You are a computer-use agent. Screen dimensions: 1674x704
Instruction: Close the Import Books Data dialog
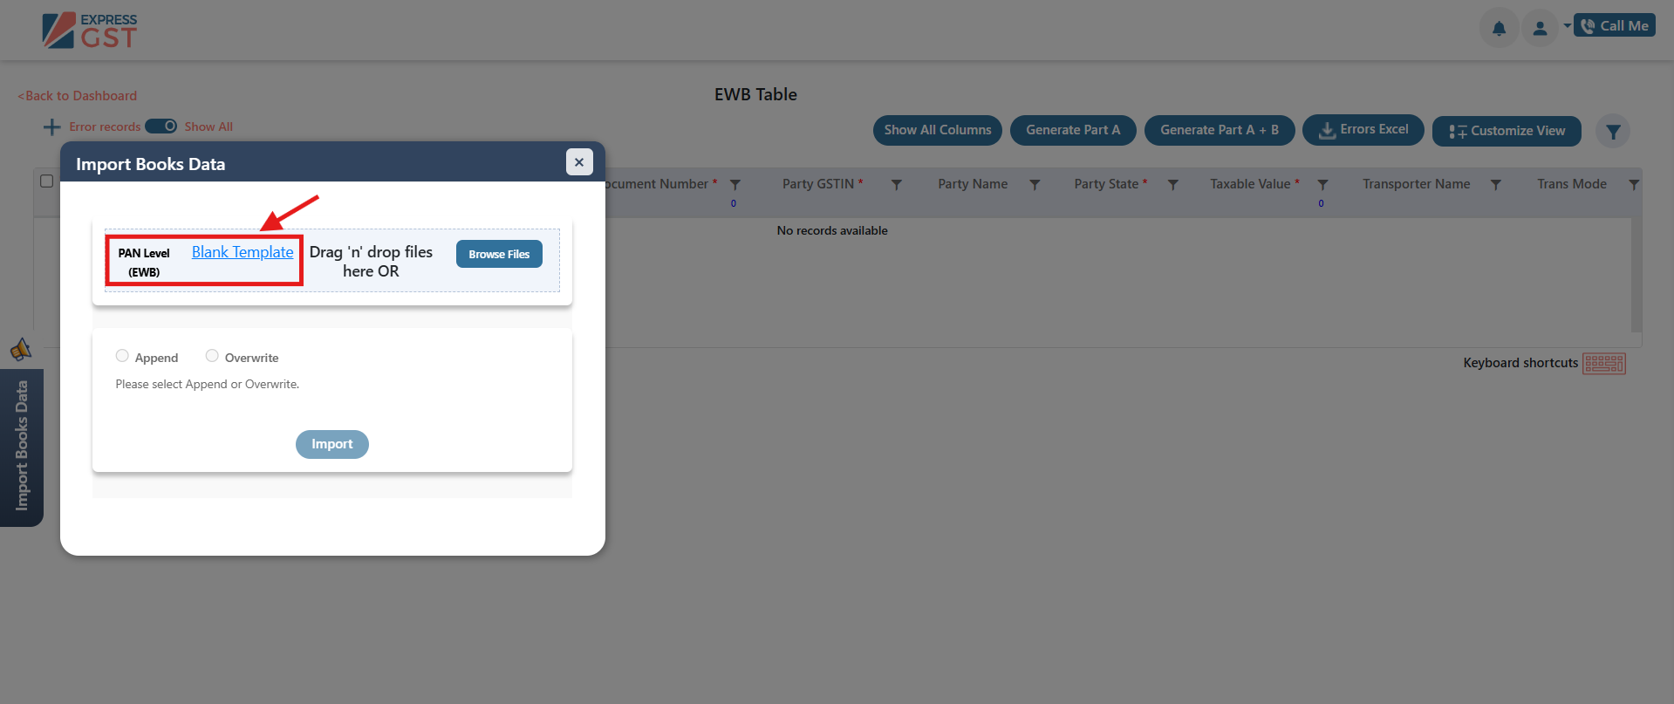[x=579, y=162]
